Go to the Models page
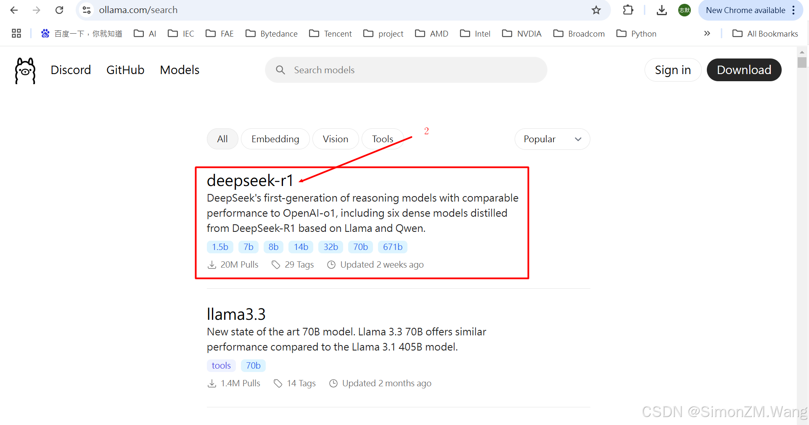Screen dimensions: 809x425 (x=180, y=70)
